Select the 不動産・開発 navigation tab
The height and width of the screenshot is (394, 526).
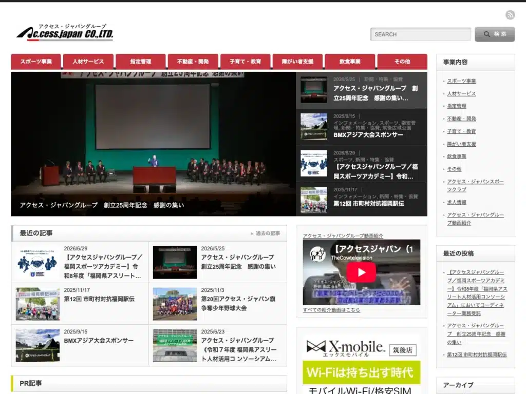click(x=193, y=62)
